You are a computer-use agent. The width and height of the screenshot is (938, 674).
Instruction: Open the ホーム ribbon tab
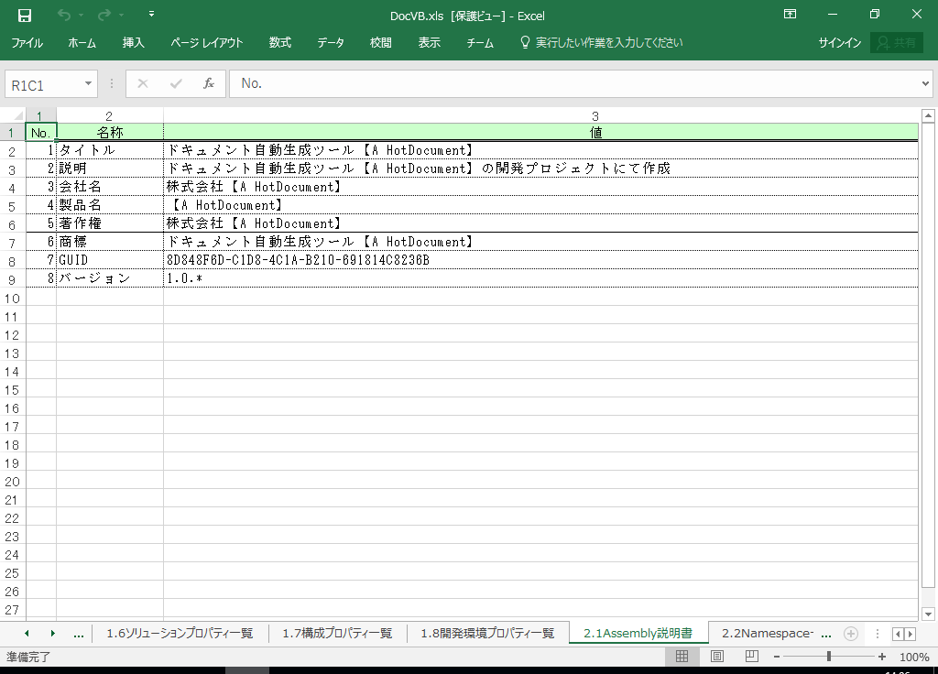(82, 42)
